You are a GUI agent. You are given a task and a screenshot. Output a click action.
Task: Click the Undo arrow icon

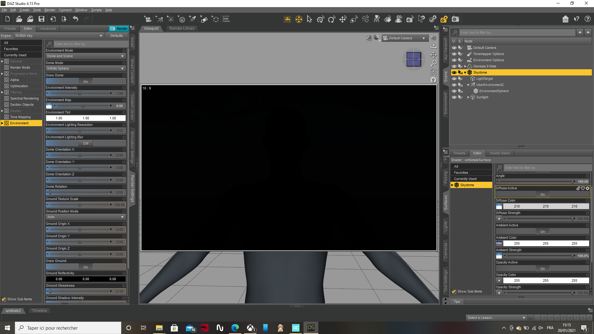click(x=75, y=19)
